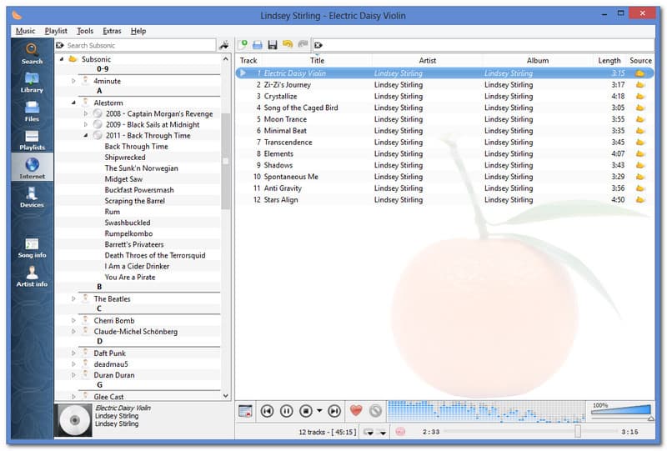Image resolution: width=667 pixels, height=451 pixels.
Task: Click the yellow undo arrow icon
Action: point(288,44)
